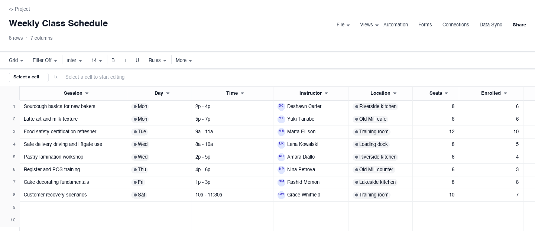This screenshot has height=231, width=535.
Task: Open the File menu
Action: click(x=343, y=25)
